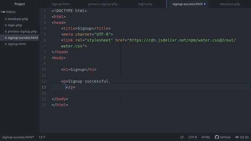This screenshot has width=251, height=141.
Task: Change the LF line ending setting
Action: pos(182,137)
